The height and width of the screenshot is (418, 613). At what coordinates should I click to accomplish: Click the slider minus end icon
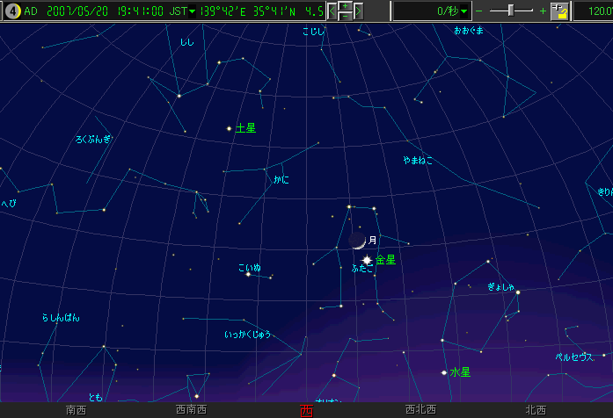[x=479, y=11]
